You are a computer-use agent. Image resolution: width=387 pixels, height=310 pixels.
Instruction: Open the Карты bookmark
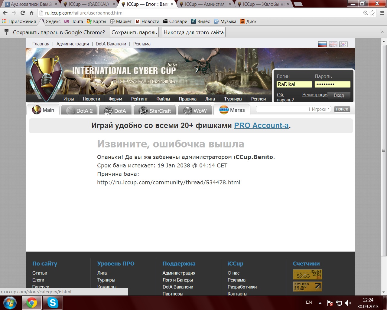96,21
